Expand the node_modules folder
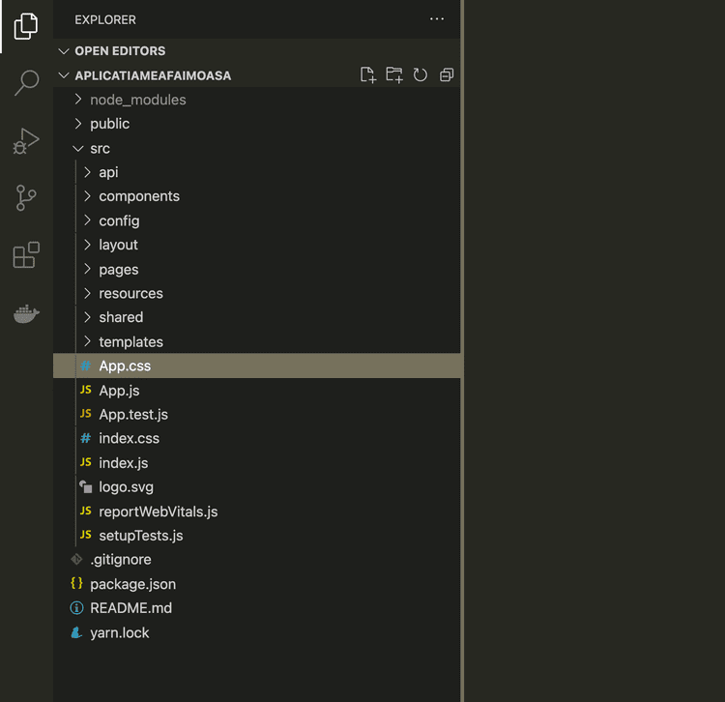The width and height of the screenshot is (725, 702). click(137, 100)
